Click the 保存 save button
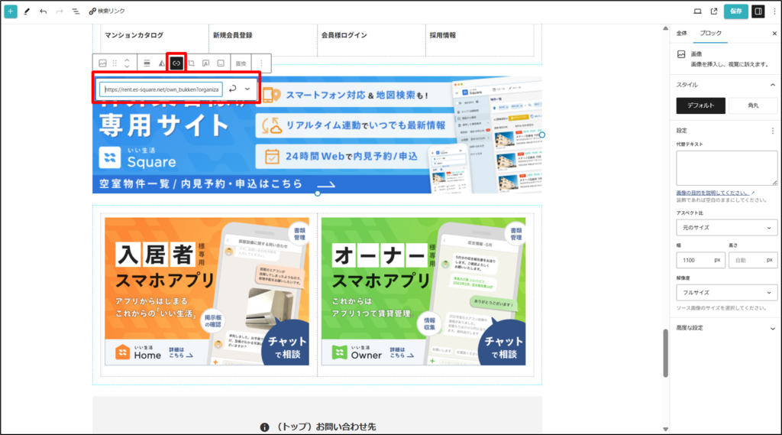The width and height of the screenshot is (782, 435). pyautogui.click(x=735, y=11)
